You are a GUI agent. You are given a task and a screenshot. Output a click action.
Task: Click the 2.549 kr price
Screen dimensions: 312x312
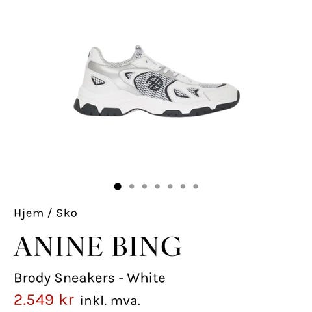[44, 300]
